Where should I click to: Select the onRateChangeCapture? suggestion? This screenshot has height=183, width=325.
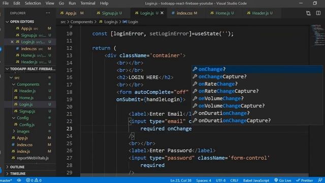(x=257, y=91)
